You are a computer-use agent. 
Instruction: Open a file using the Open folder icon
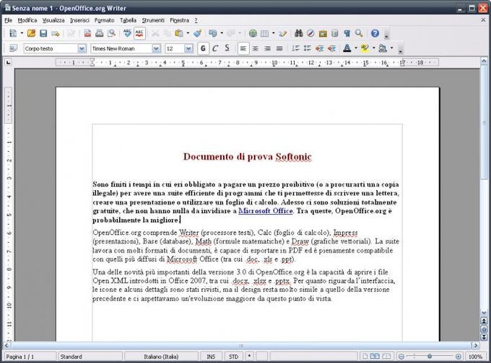31,33
